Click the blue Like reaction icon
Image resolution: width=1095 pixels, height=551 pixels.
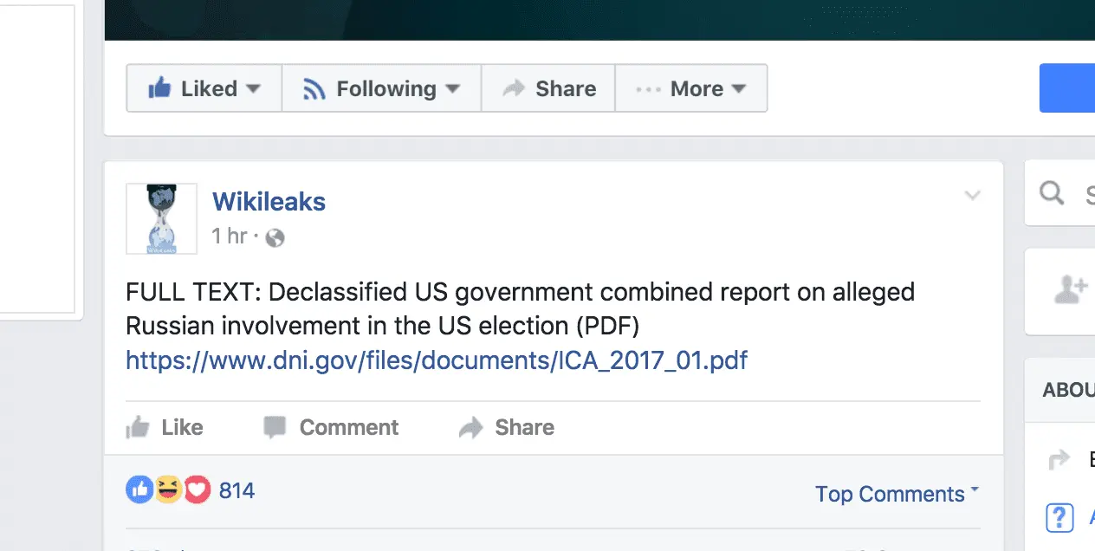coord(139,490)
